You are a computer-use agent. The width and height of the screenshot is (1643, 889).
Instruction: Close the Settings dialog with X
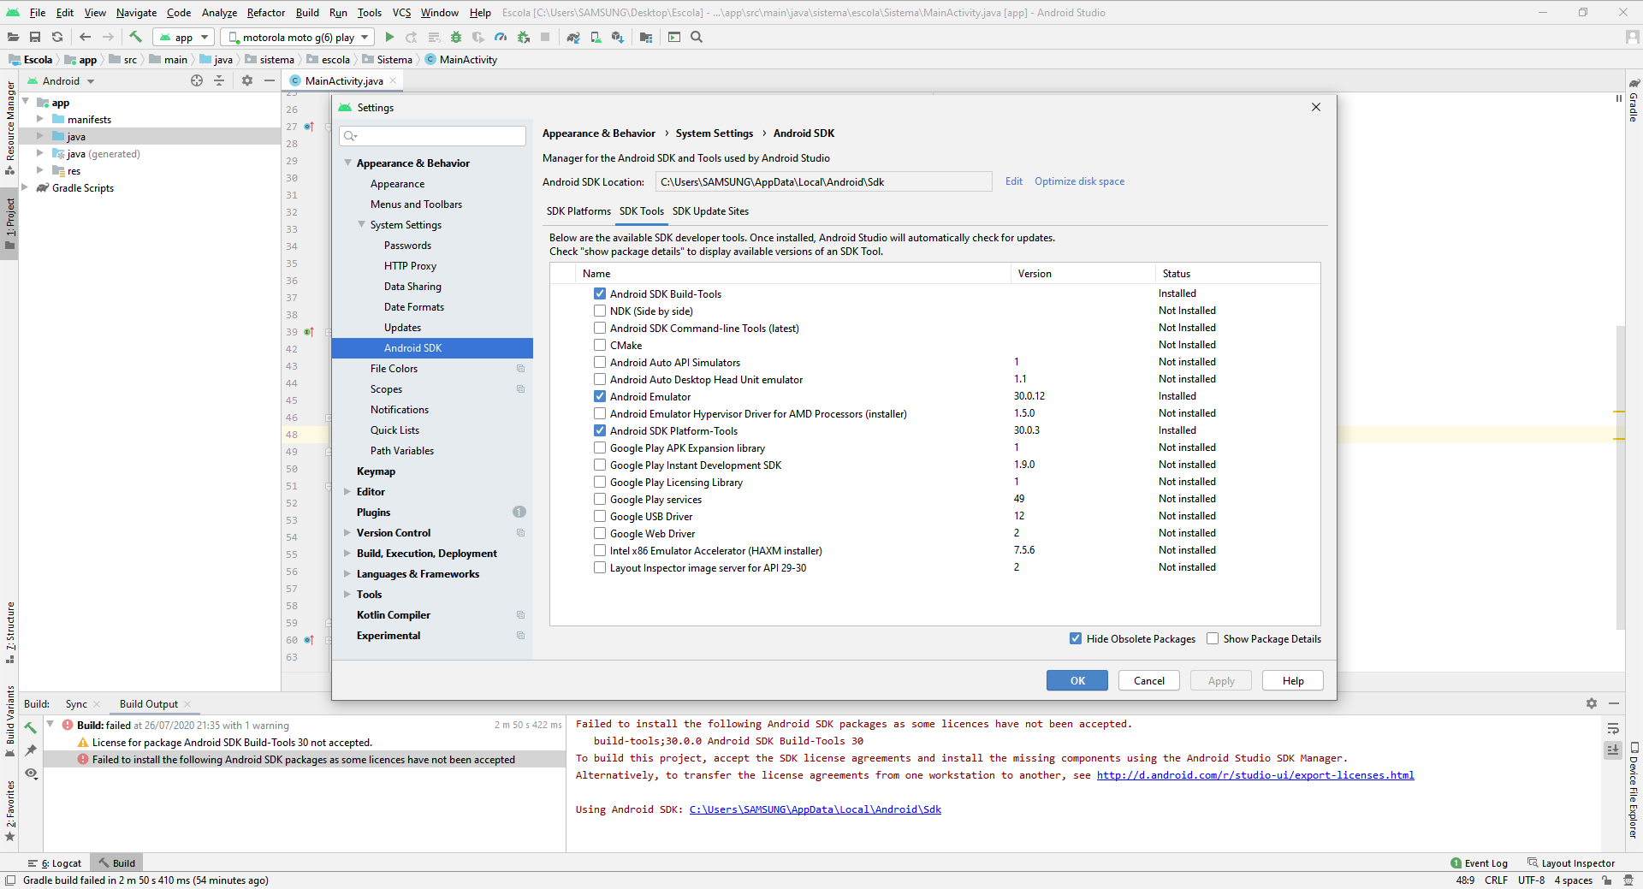pyautogui.click(x=1316, y=107)
